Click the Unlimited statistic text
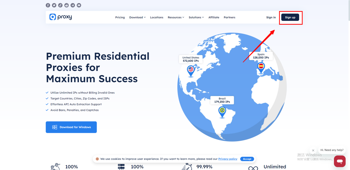The width and height of the screenshot is (350, 170). pos(275,167)
